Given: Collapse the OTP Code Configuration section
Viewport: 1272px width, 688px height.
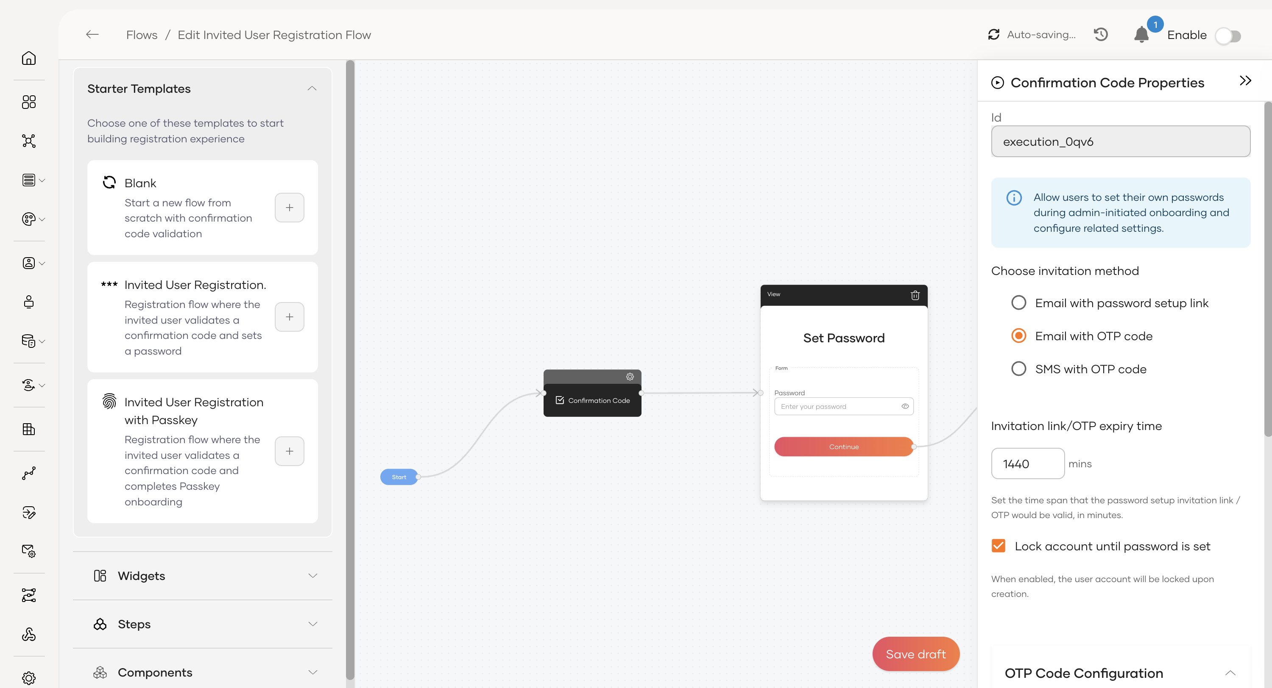Looking at the screenshot, I should pyautogui.click(x=1230, y=673).
